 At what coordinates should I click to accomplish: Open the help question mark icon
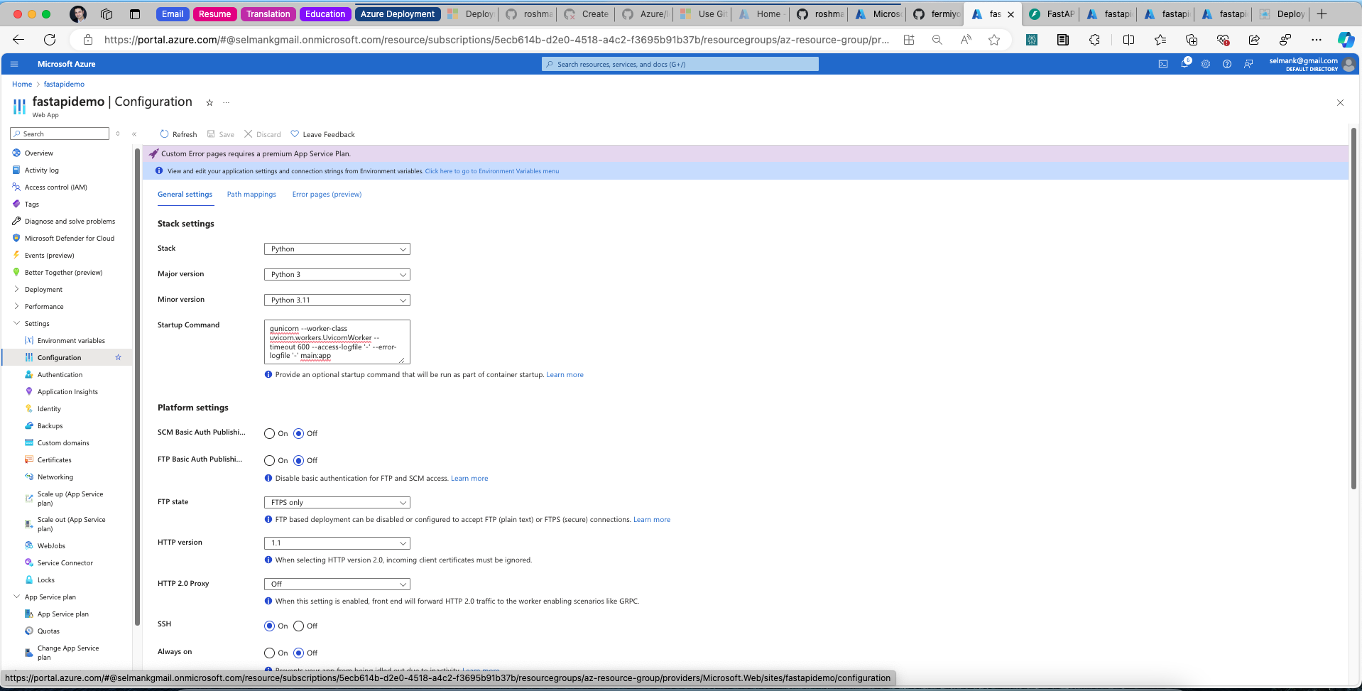[1227, 64]
